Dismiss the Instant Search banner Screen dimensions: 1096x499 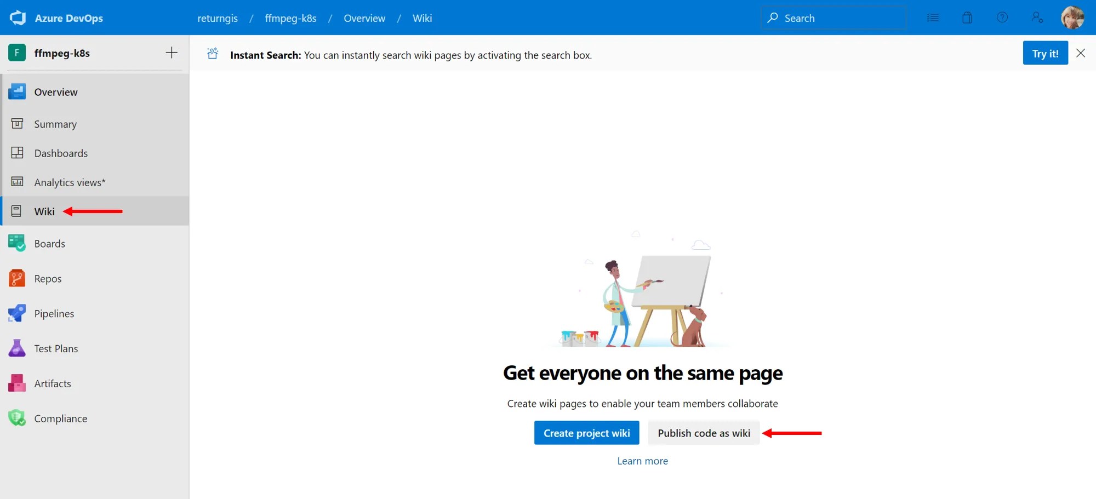click(x=1080, y=53)
